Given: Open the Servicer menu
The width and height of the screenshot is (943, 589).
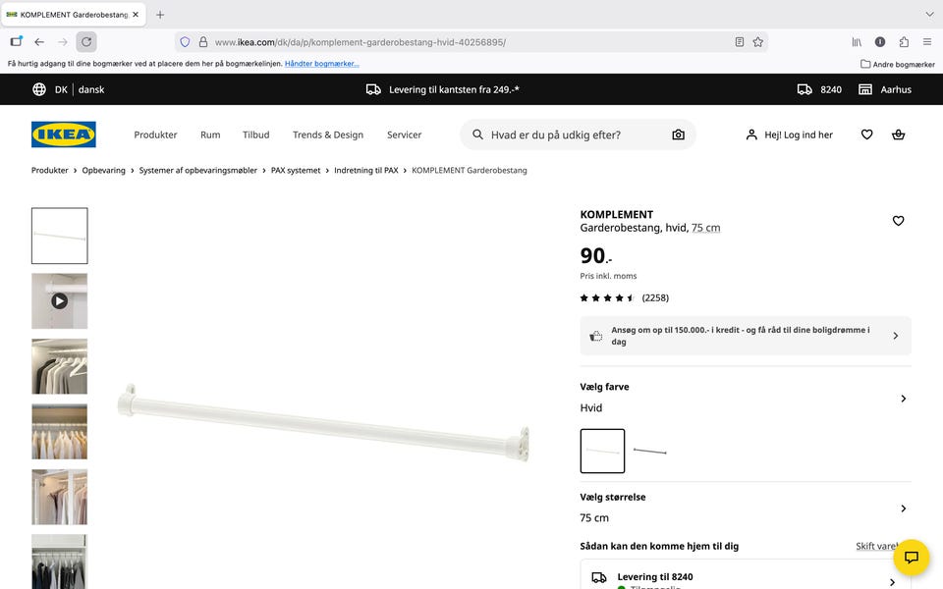Looking at the screenshot, I should coord(404,134).
